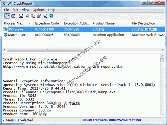The height and width of the screenshot is (125, 167).
Task: Click the 360杀毒 product name cell
Action: point(99,29)
